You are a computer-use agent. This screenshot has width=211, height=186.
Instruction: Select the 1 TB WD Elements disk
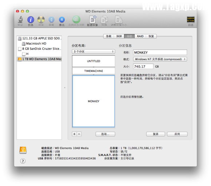[x=39, y=59]
